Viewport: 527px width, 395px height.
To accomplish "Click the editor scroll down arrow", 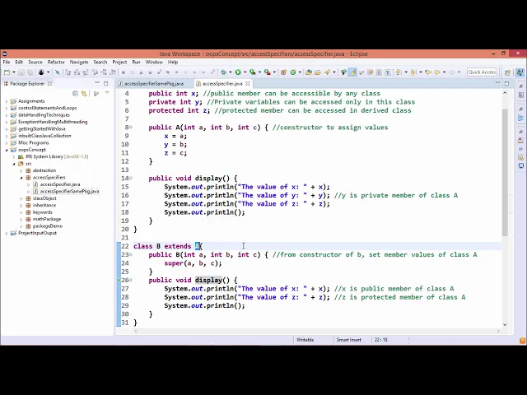I will coord(505,324).
